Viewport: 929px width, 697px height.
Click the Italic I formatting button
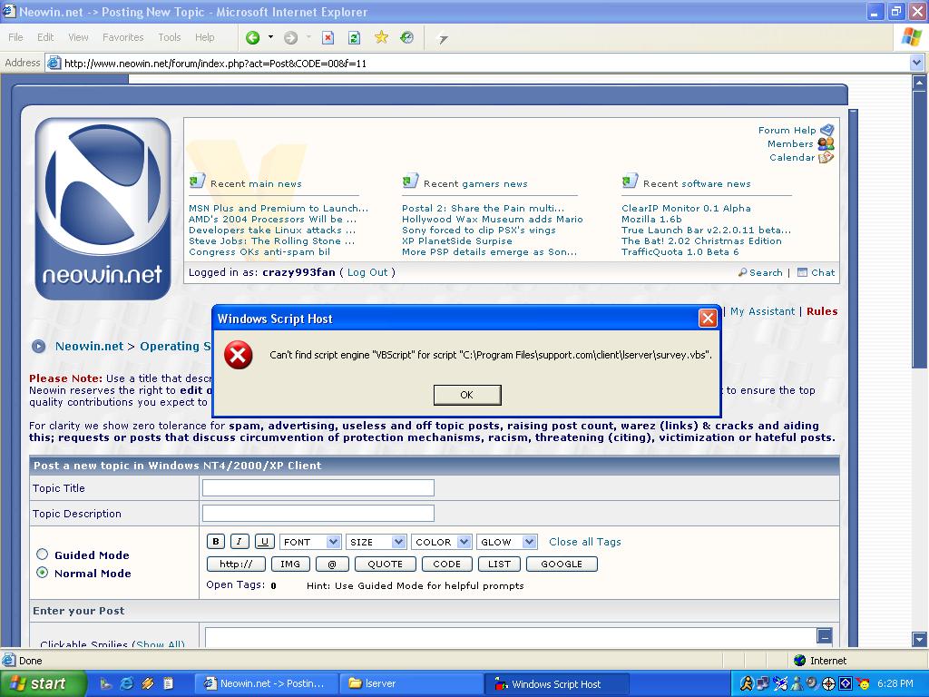pos(240,541)
